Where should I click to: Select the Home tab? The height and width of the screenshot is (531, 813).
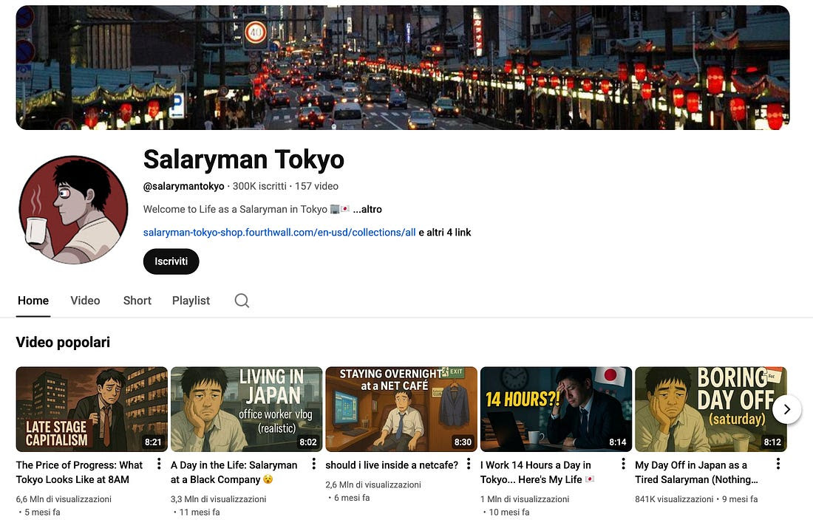(33, 301)
